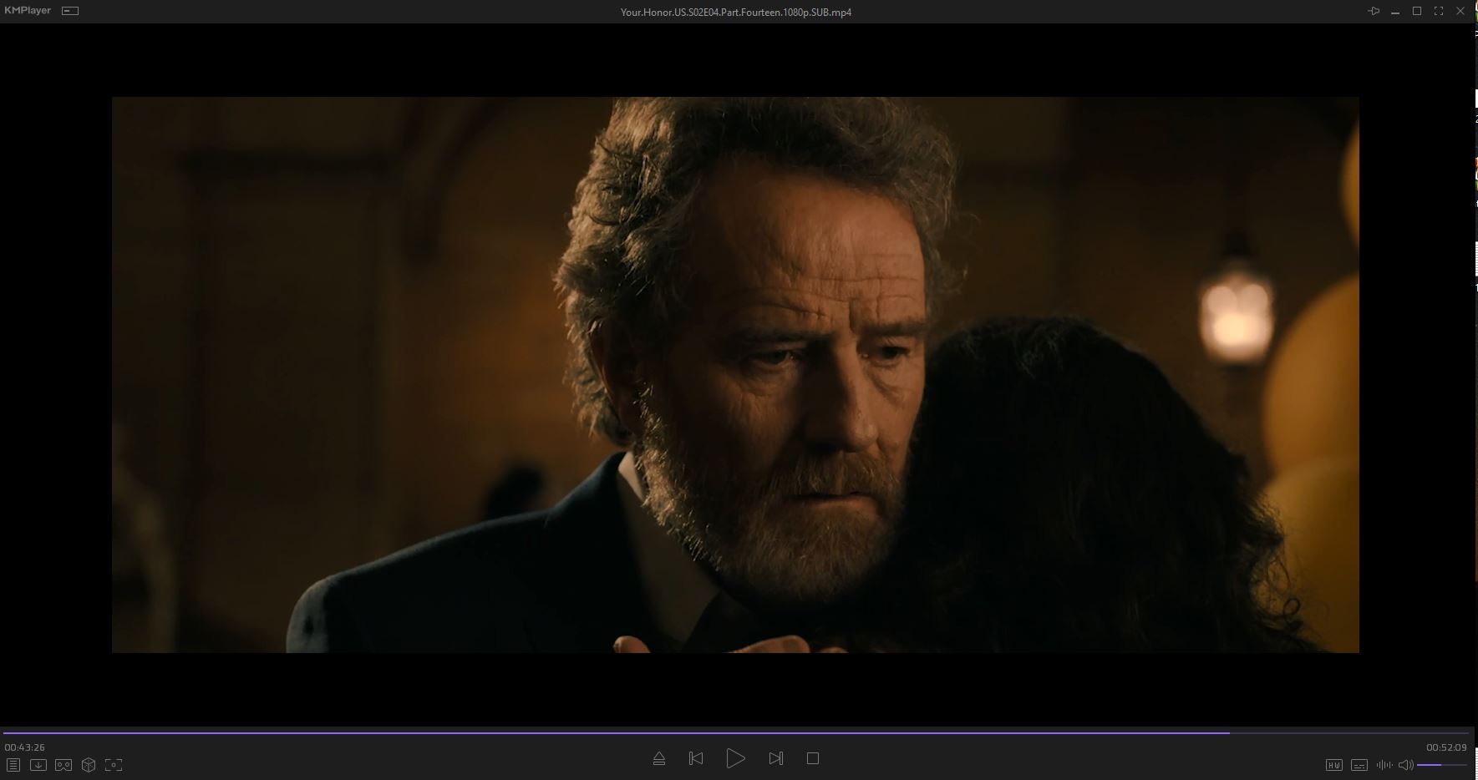
Task: Click the download video icon
Action: tap(38, 765)
